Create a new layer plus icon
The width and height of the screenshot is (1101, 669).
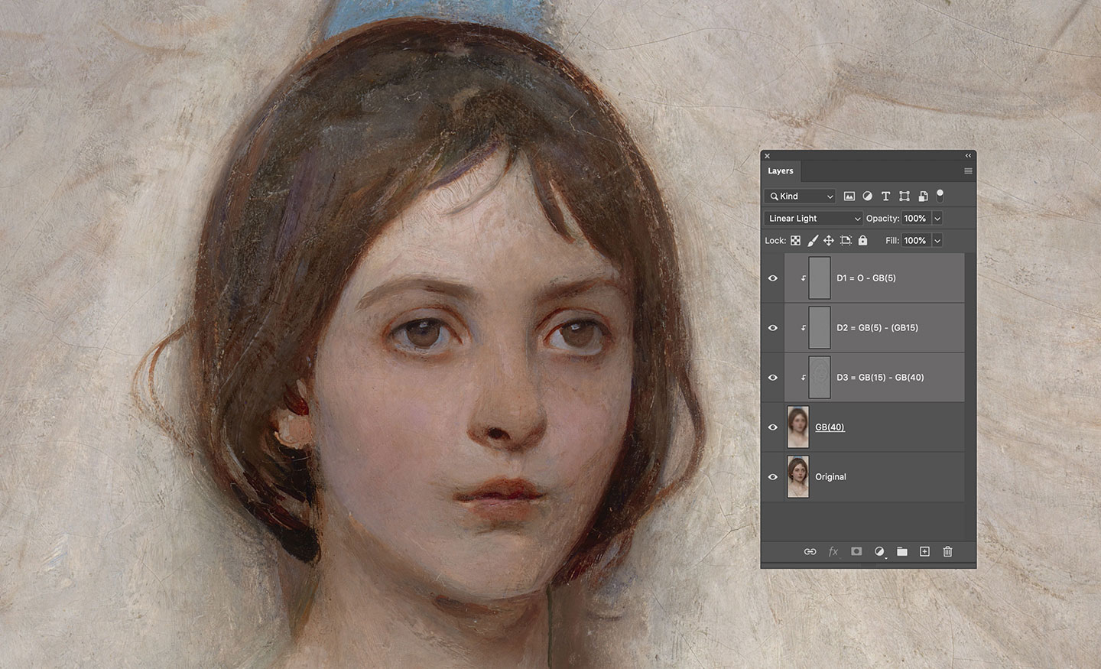click(x=924, y=551)
